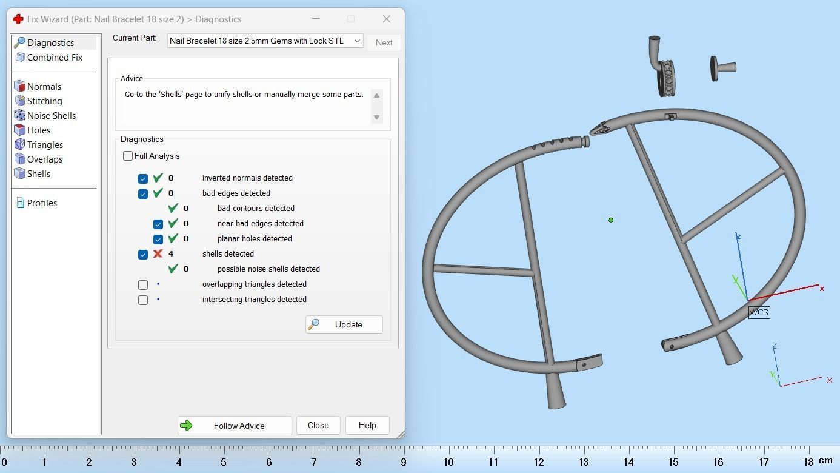Viewport: 840px width, 473px height.
Task: Open the Combined Fix page
Action: [55, 57]
